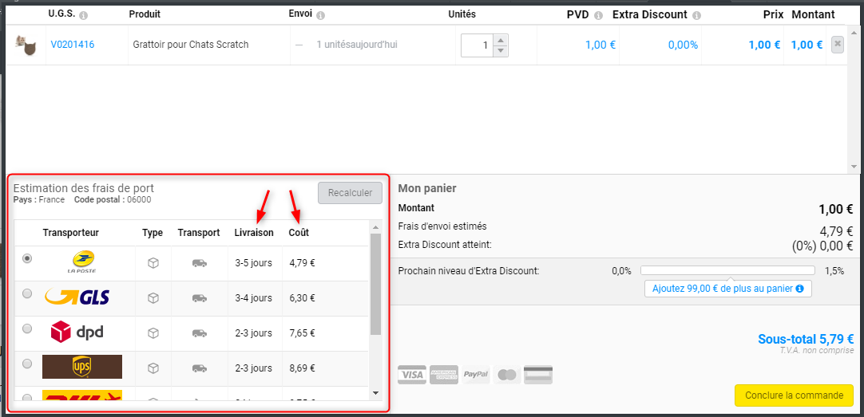Click the carrier list scroll-up arrow

[376, 226]
